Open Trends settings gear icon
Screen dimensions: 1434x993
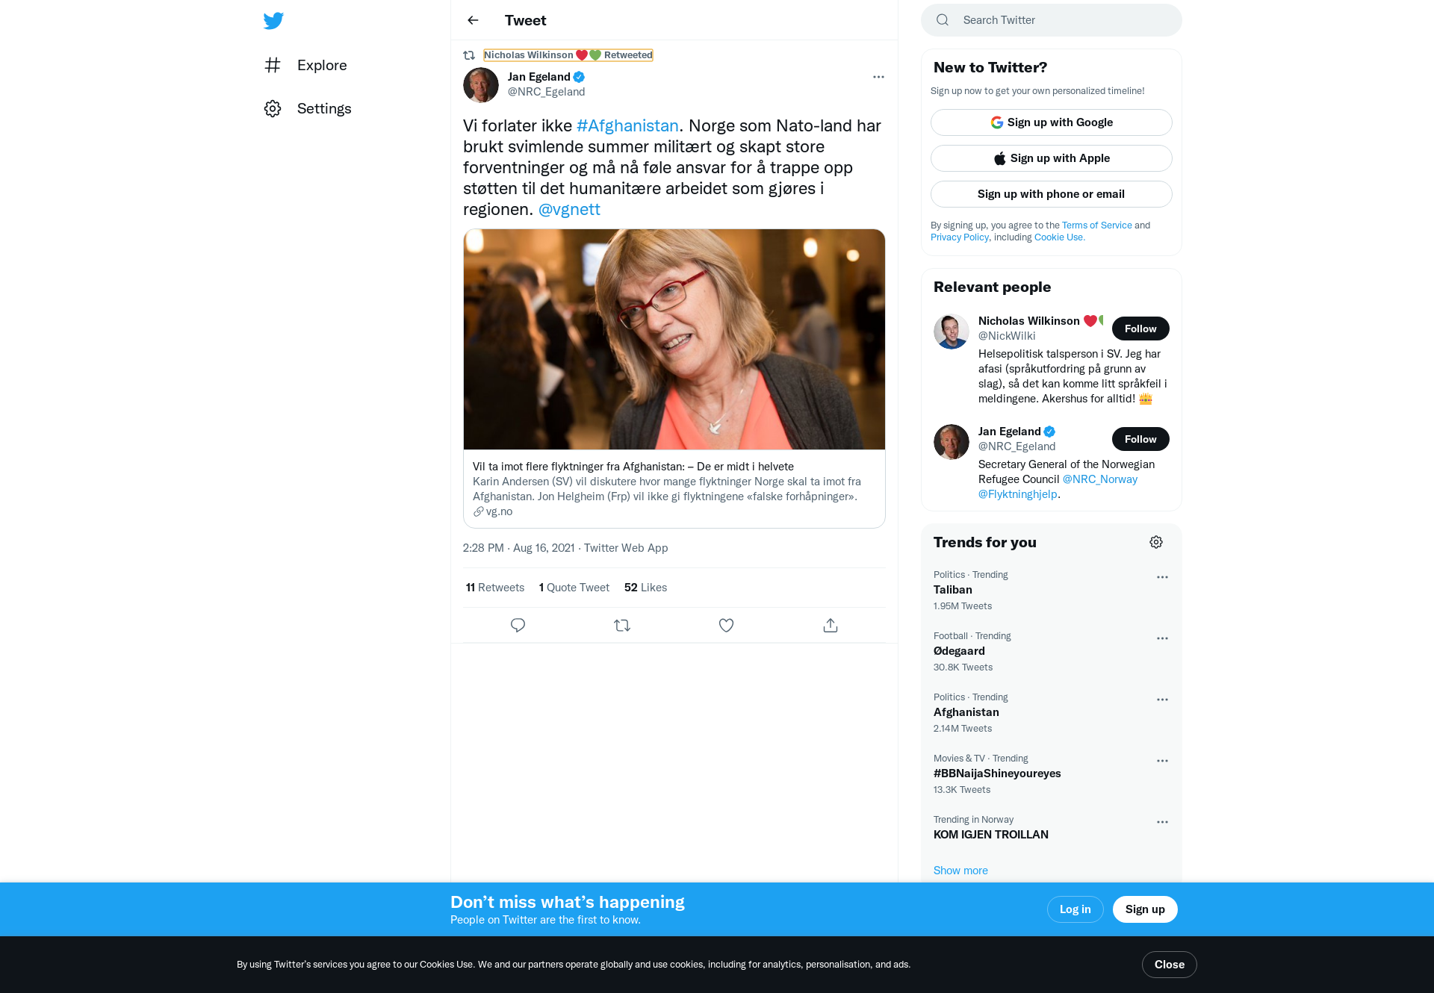point(1155,542)
